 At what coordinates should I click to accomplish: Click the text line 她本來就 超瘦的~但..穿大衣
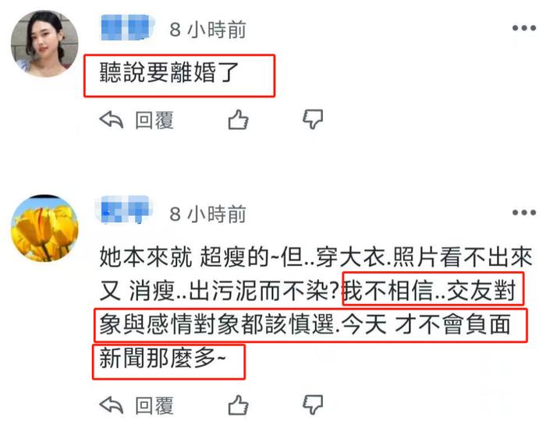click(x=242, y=257)
